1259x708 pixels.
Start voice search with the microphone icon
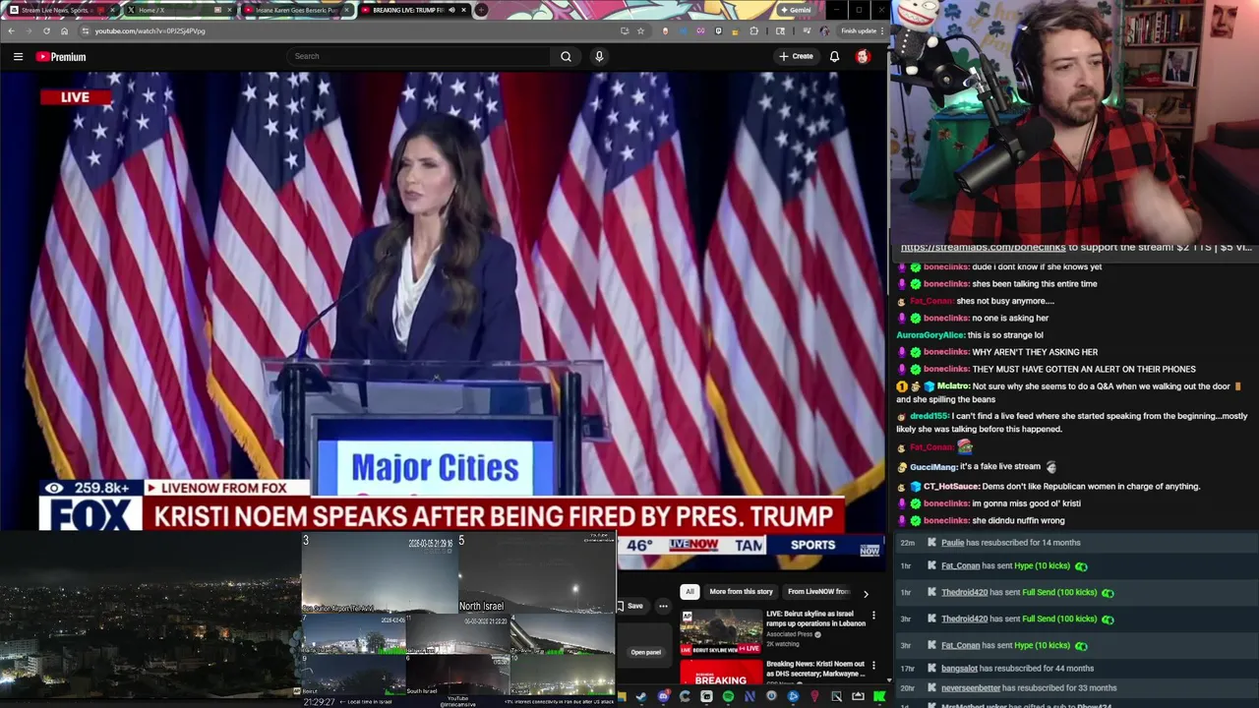pos(599,56)
